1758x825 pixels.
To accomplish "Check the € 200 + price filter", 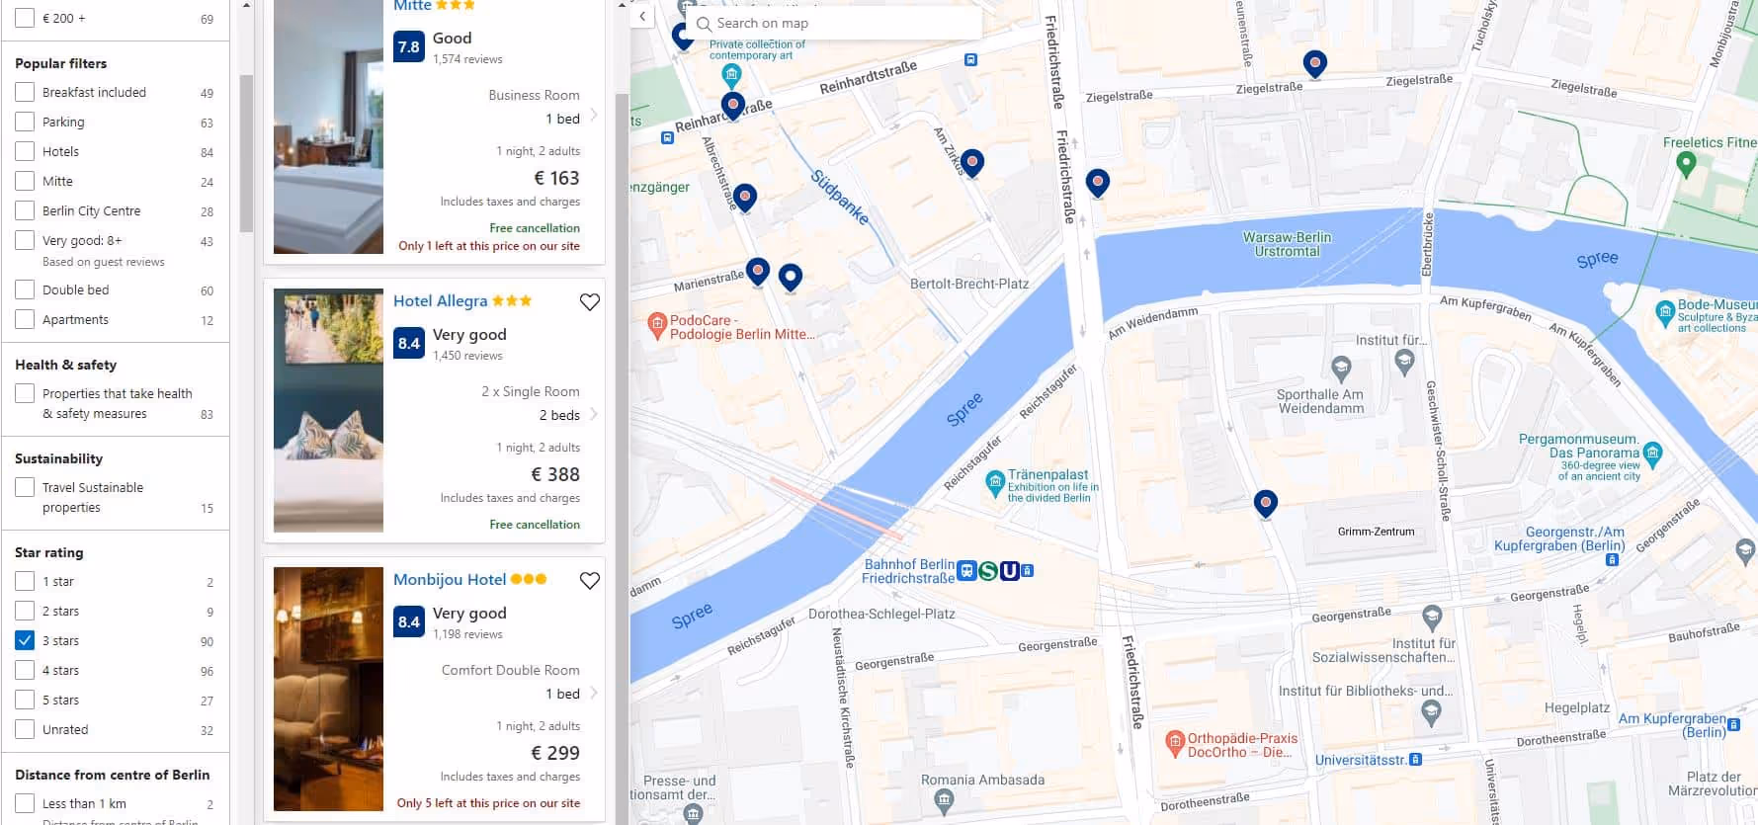I will tap(25, 18).
